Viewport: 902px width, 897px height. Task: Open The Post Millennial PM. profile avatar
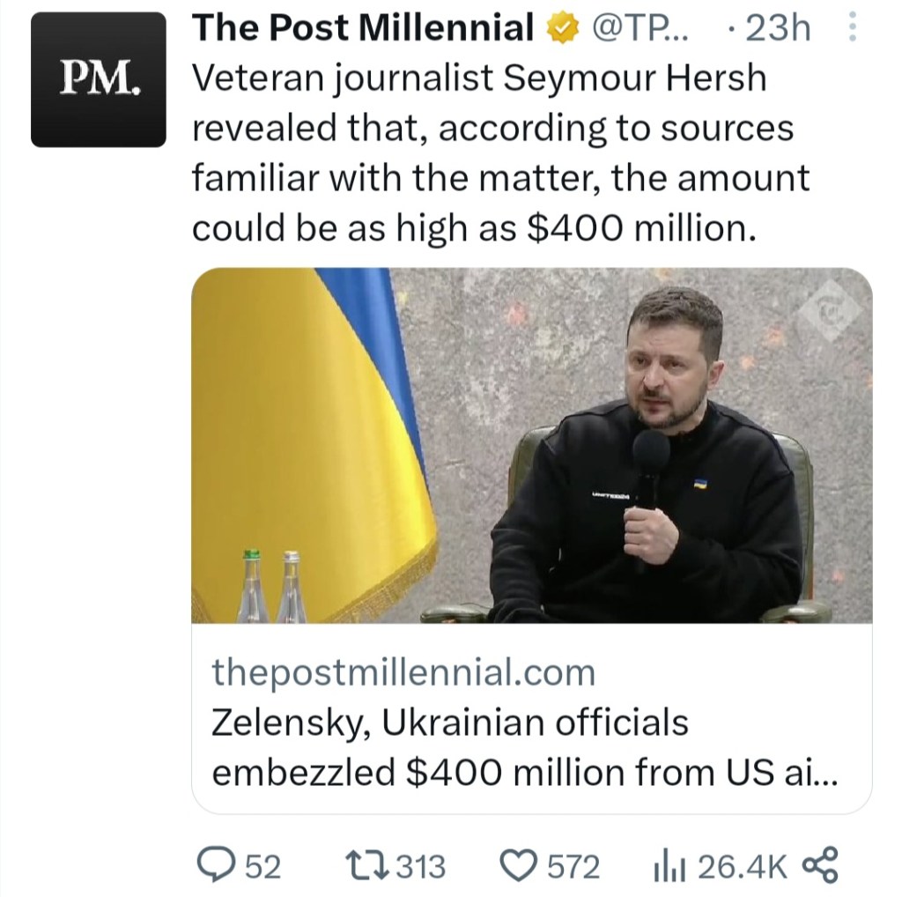click(99, 79)
